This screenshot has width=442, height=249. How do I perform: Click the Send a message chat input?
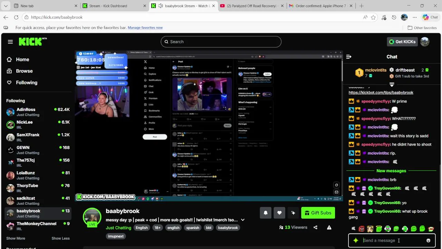point(392,240)
